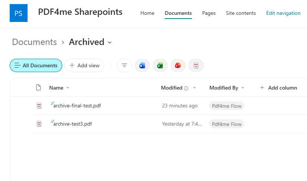The width and height of the screenshot is (307, 181).
Task: Click the "23 minutes ago" modified cell
Action: [180, 106]
